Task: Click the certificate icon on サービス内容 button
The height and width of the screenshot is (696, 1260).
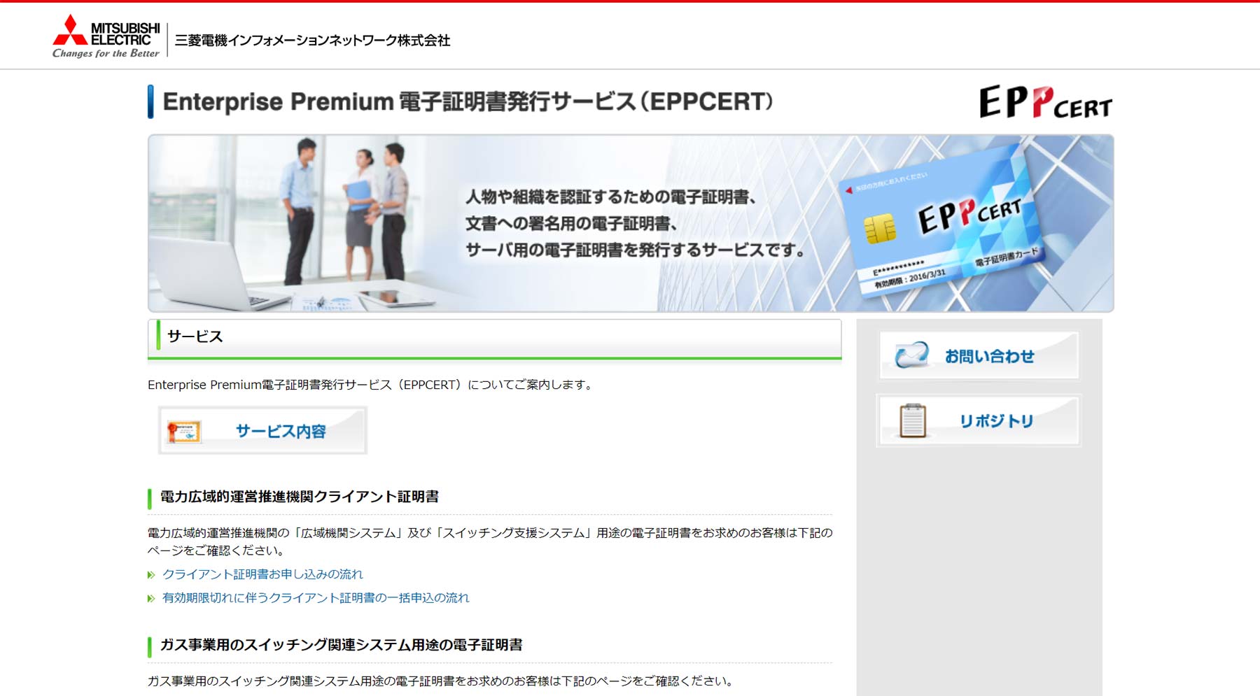Action: 184,432
